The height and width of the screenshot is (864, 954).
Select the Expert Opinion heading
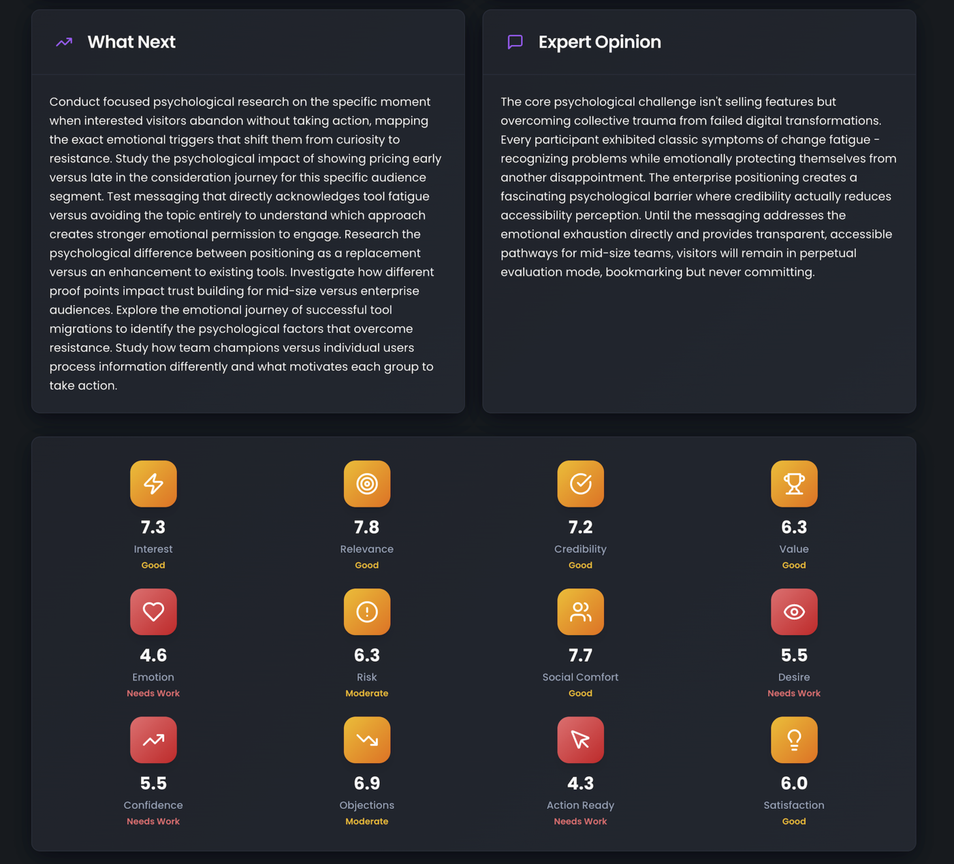599,42
